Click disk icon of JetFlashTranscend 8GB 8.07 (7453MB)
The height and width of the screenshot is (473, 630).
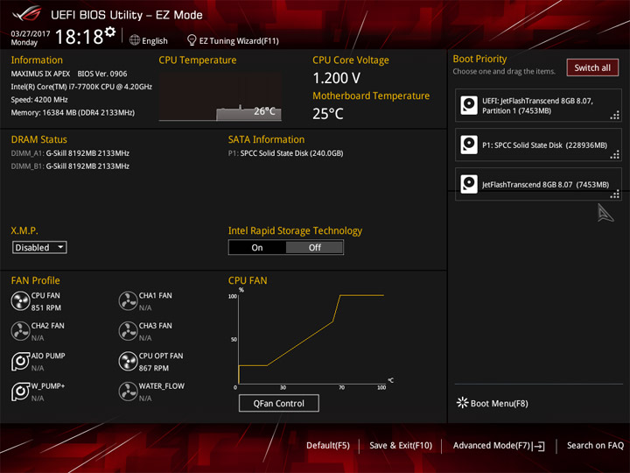469,184
